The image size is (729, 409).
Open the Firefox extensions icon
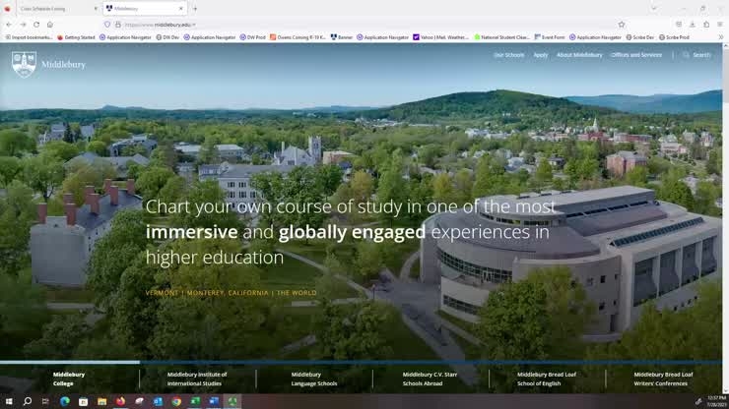click(x=706, y=25)
